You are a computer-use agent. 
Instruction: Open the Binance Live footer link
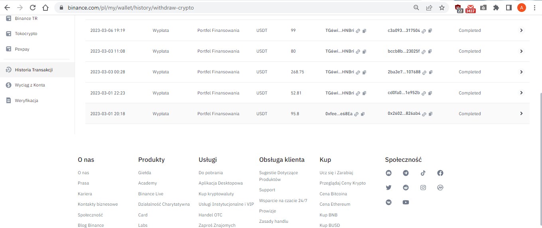pos(151,194)
